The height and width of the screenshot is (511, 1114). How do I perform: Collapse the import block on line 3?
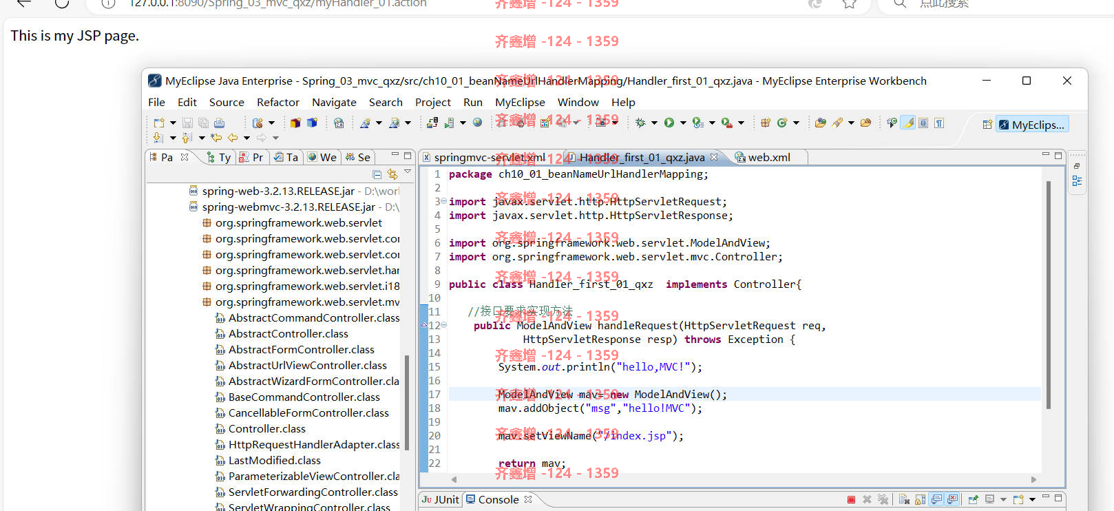(443, 201)
